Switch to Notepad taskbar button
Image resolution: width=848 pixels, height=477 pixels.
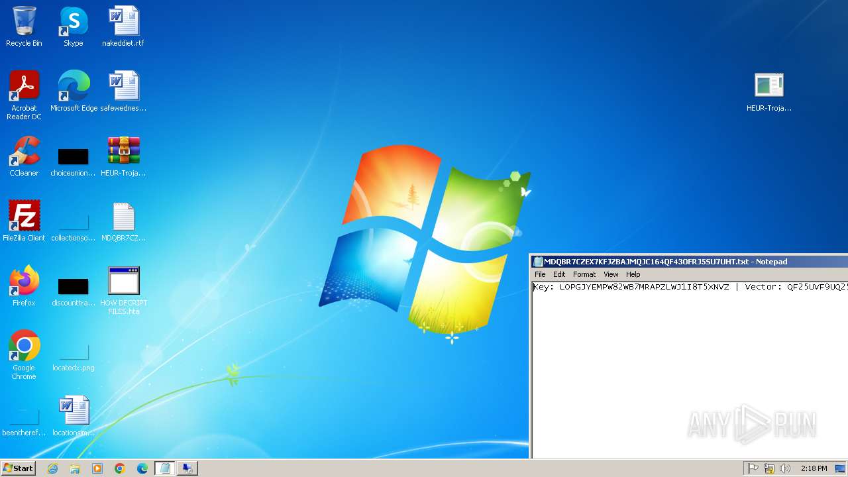(165, 468)
